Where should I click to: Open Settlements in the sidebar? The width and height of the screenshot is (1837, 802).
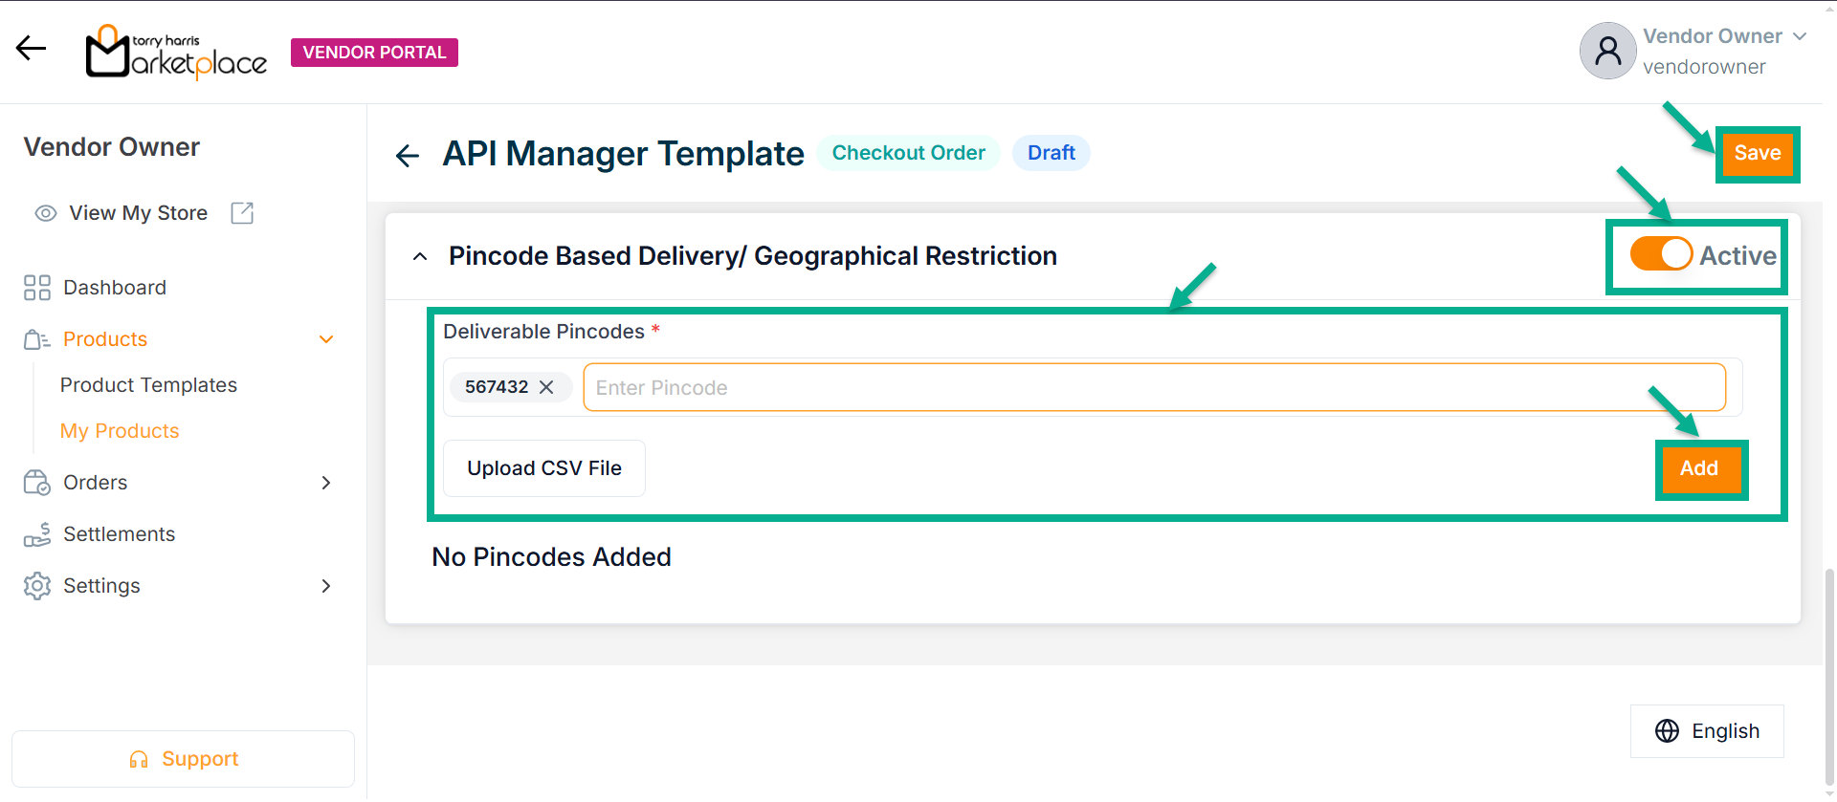coord(119,534)
